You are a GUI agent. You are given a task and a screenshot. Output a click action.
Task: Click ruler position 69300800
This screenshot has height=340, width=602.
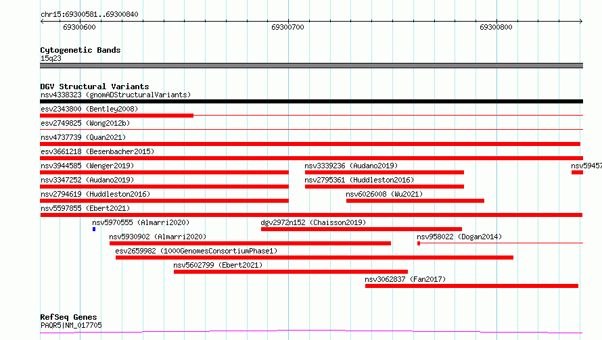click(496, 27)
